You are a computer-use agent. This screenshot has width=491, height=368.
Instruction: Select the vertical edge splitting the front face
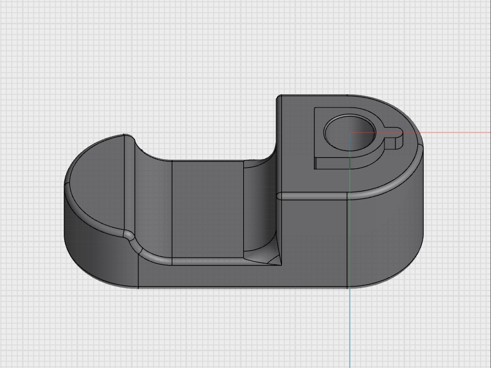tap(173, 220)
